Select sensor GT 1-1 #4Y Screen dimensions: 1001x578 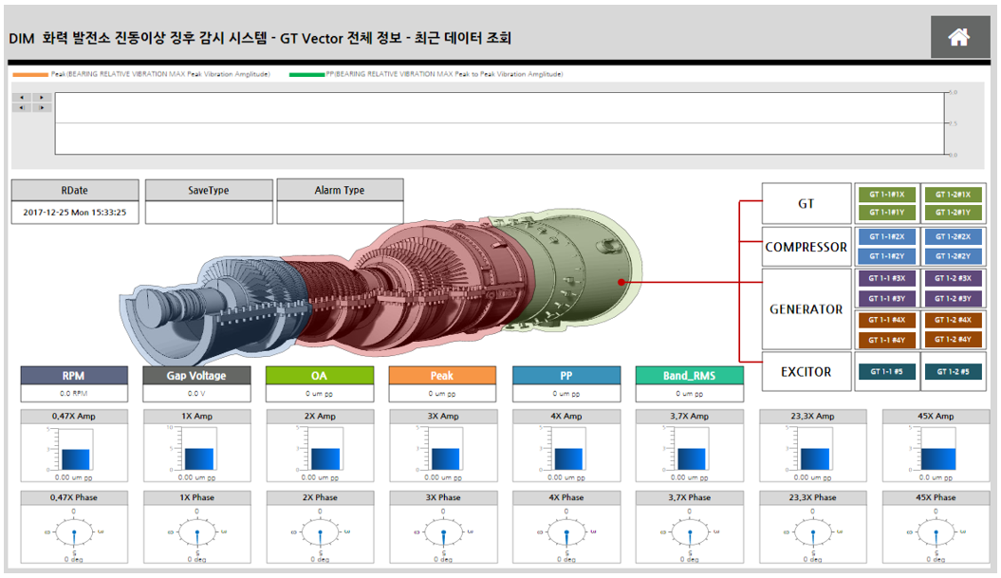click(x=887, y=340)
